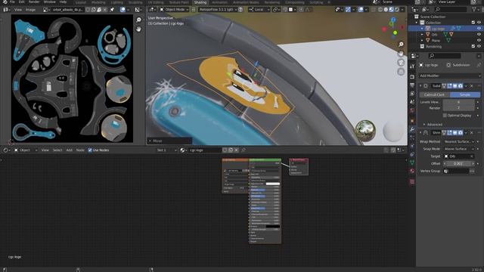Click the pin image icon in image editor header

click(x=112, y=10)
